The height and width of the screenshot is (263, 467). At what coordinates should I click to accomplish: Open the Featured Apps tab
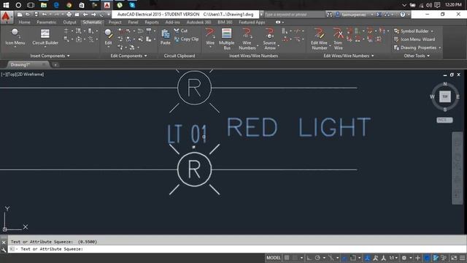[252, 23]
